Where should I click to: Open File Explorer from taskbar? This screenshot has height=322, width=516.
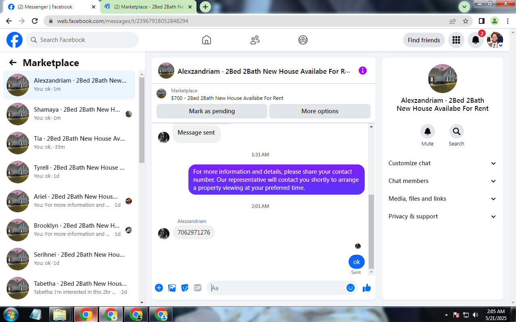coord(60,314)
